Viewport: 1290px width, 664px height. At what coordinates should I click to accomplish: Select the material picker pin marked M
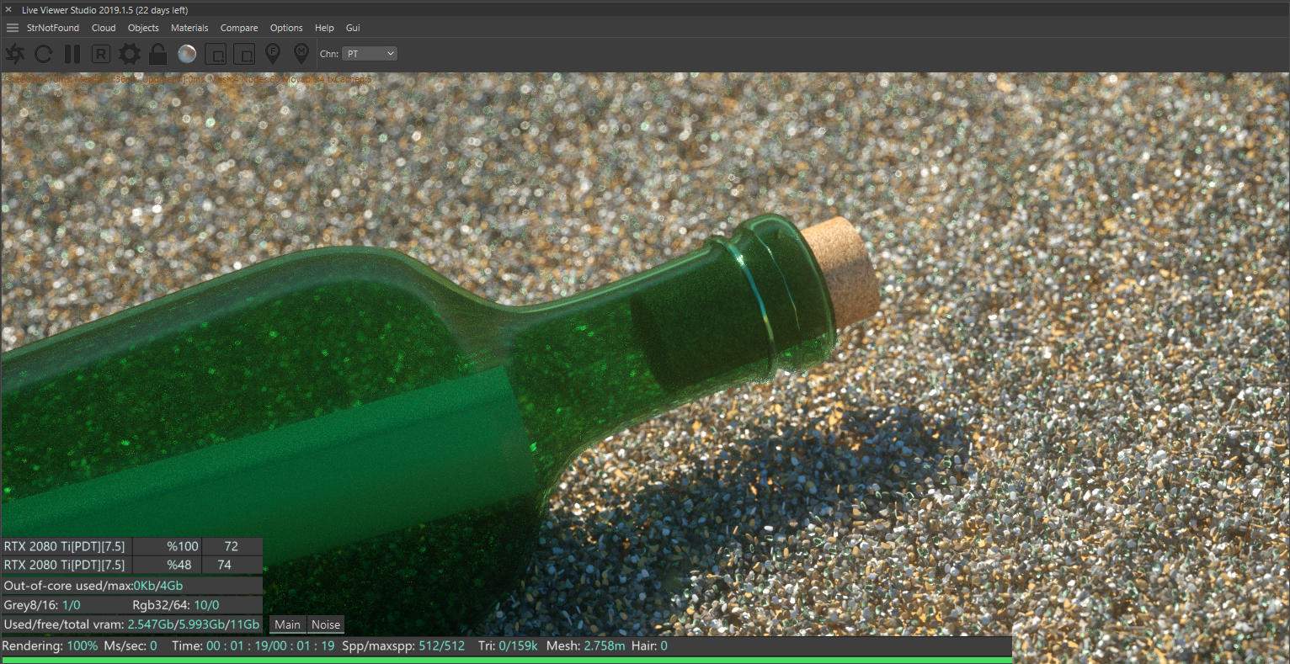[301, 54]
